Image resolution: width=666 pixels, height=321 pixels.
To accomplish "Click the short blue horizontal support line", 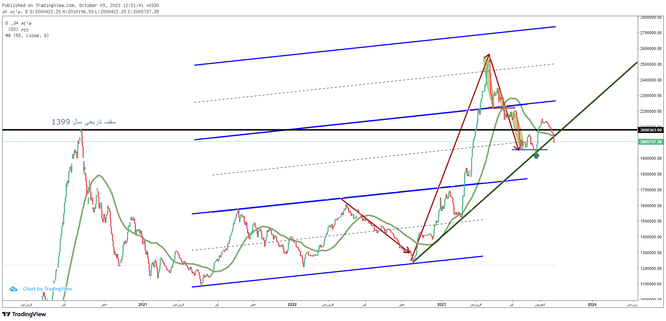I will coord(529,149).
